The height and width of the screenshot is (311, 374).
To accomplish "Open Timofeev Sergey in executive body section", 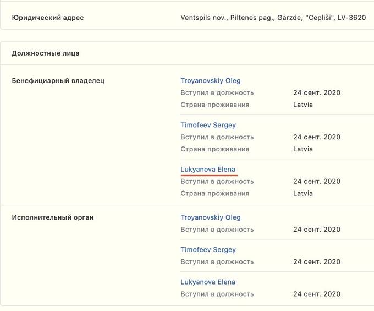I will (208, 250).
